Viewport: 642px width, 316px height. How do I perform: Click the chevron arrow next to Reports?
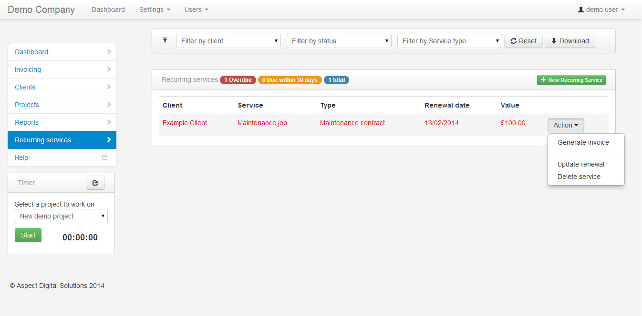click(109, 122)
